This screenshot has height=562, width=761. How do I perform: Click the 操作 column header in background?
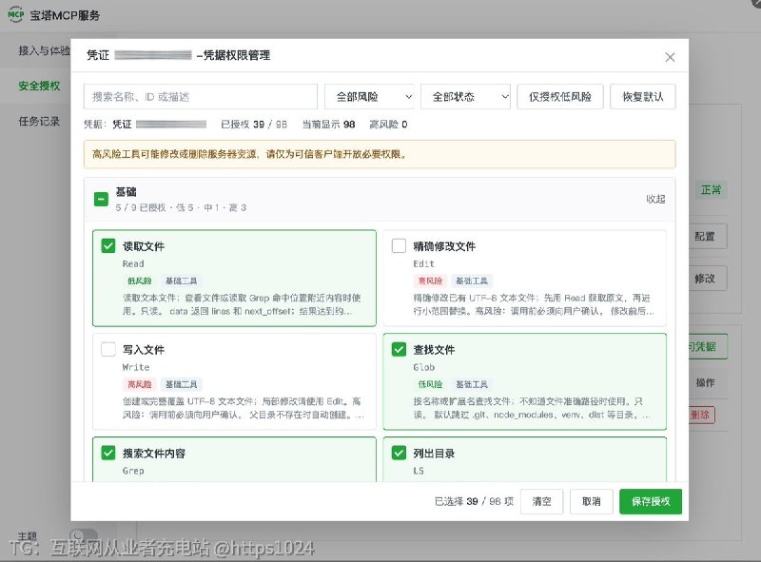coord(705,382)
